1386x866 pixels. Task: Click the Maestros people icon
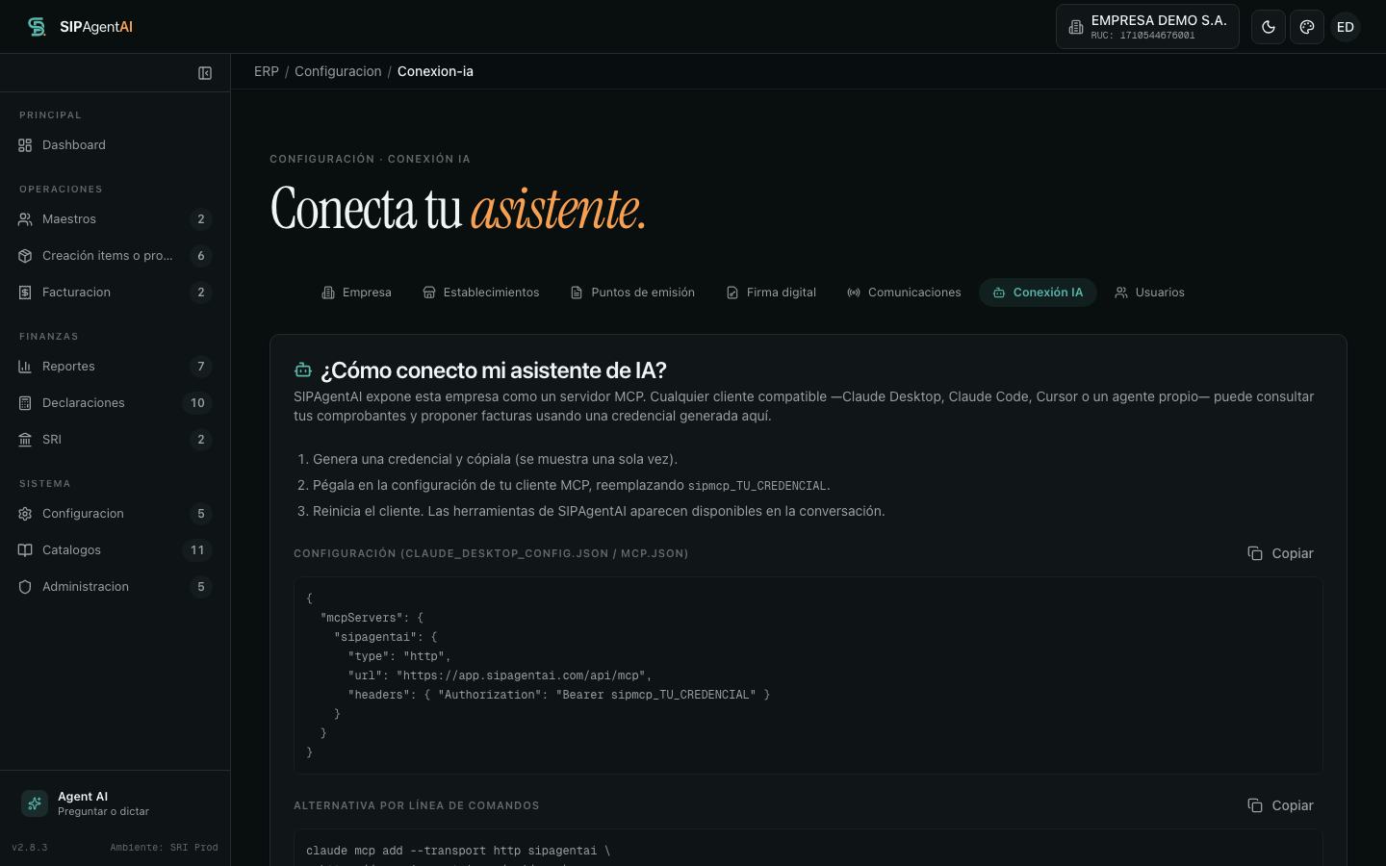pos(25,219)
